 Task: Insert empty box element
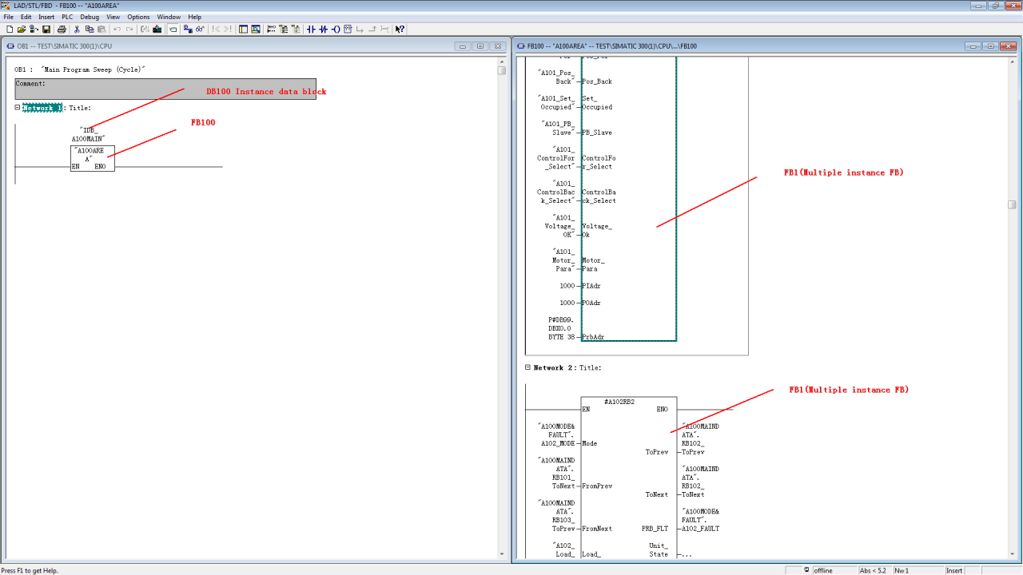click(348, 29)
